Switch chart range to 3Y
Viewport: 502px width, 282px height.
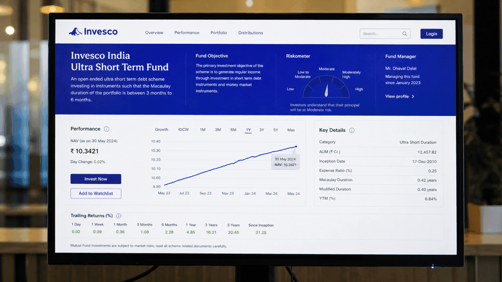(261, 130)
